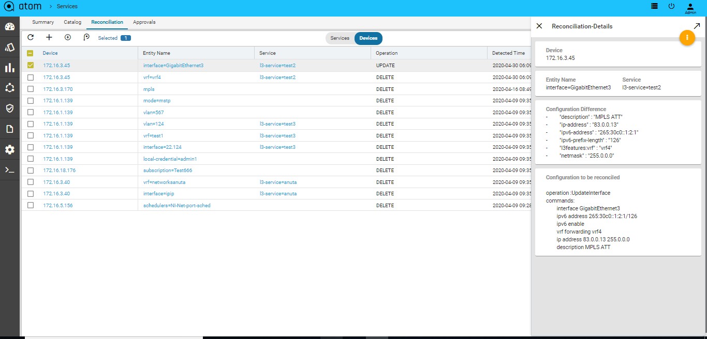Select the Reconciliation tab
This screenshot has height=339, width=707.
[x=107, y=22]
